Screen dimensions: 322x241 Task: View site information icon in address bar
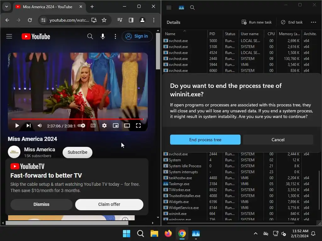click(x=43, y=20)
